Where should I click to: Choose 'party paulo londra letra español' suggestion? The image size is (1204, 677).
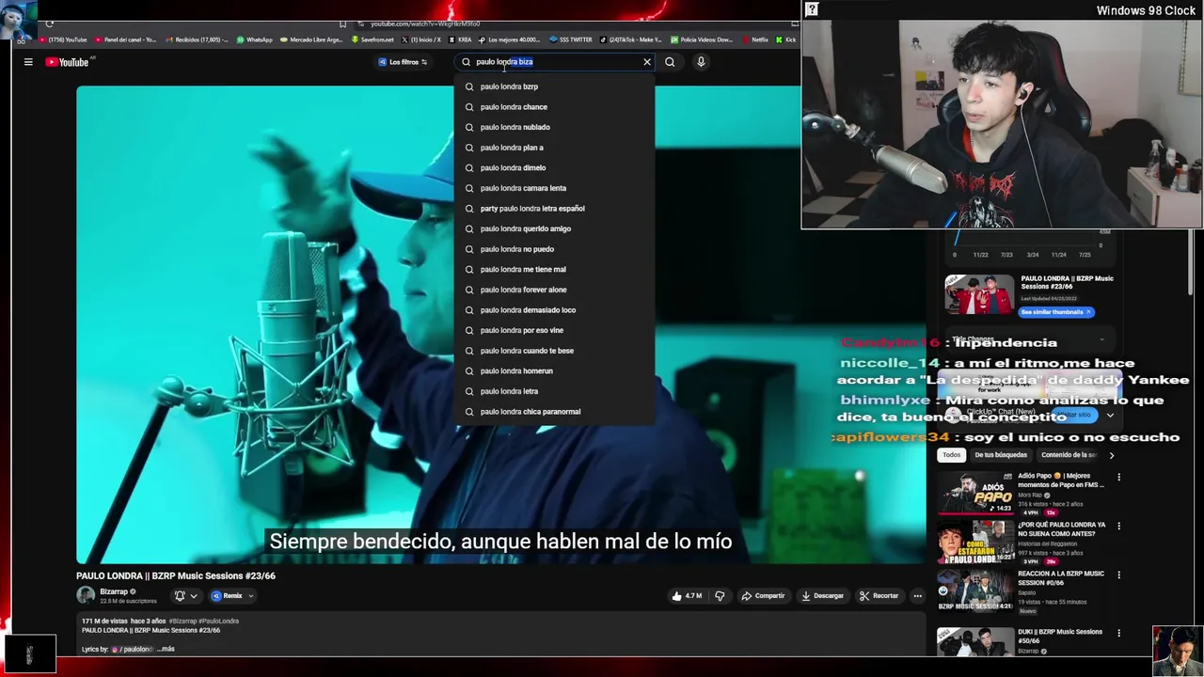[x=555, y=209]
